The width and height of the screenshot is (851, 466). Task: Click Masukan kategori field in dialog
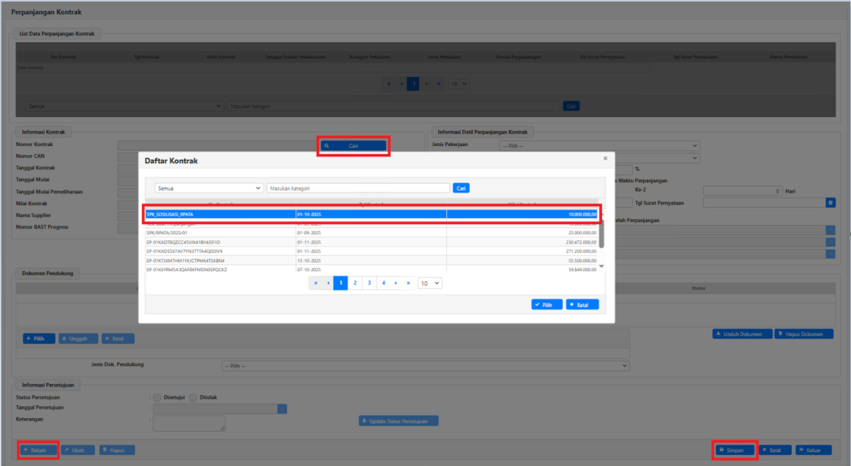358,188
